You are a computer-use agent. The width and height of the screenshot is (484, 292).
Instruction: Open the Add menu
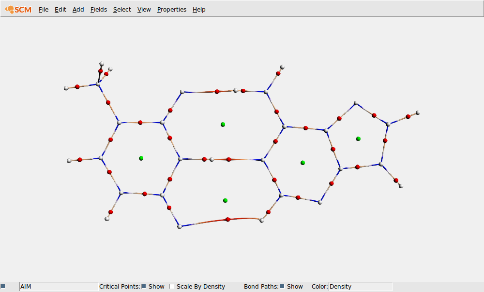tap(78, 9)
